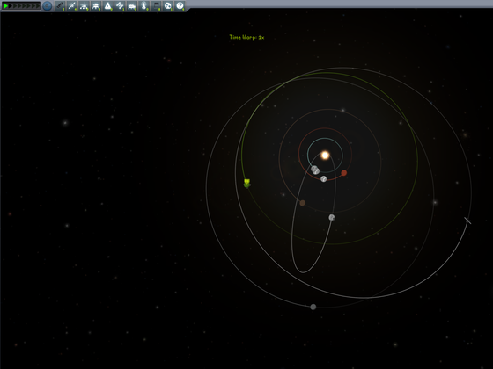The height and width of the screenshot is (369, 493).
Task: Click the green 1x time warp arrow
Action: pyautogui.click(x=5, y=5)
